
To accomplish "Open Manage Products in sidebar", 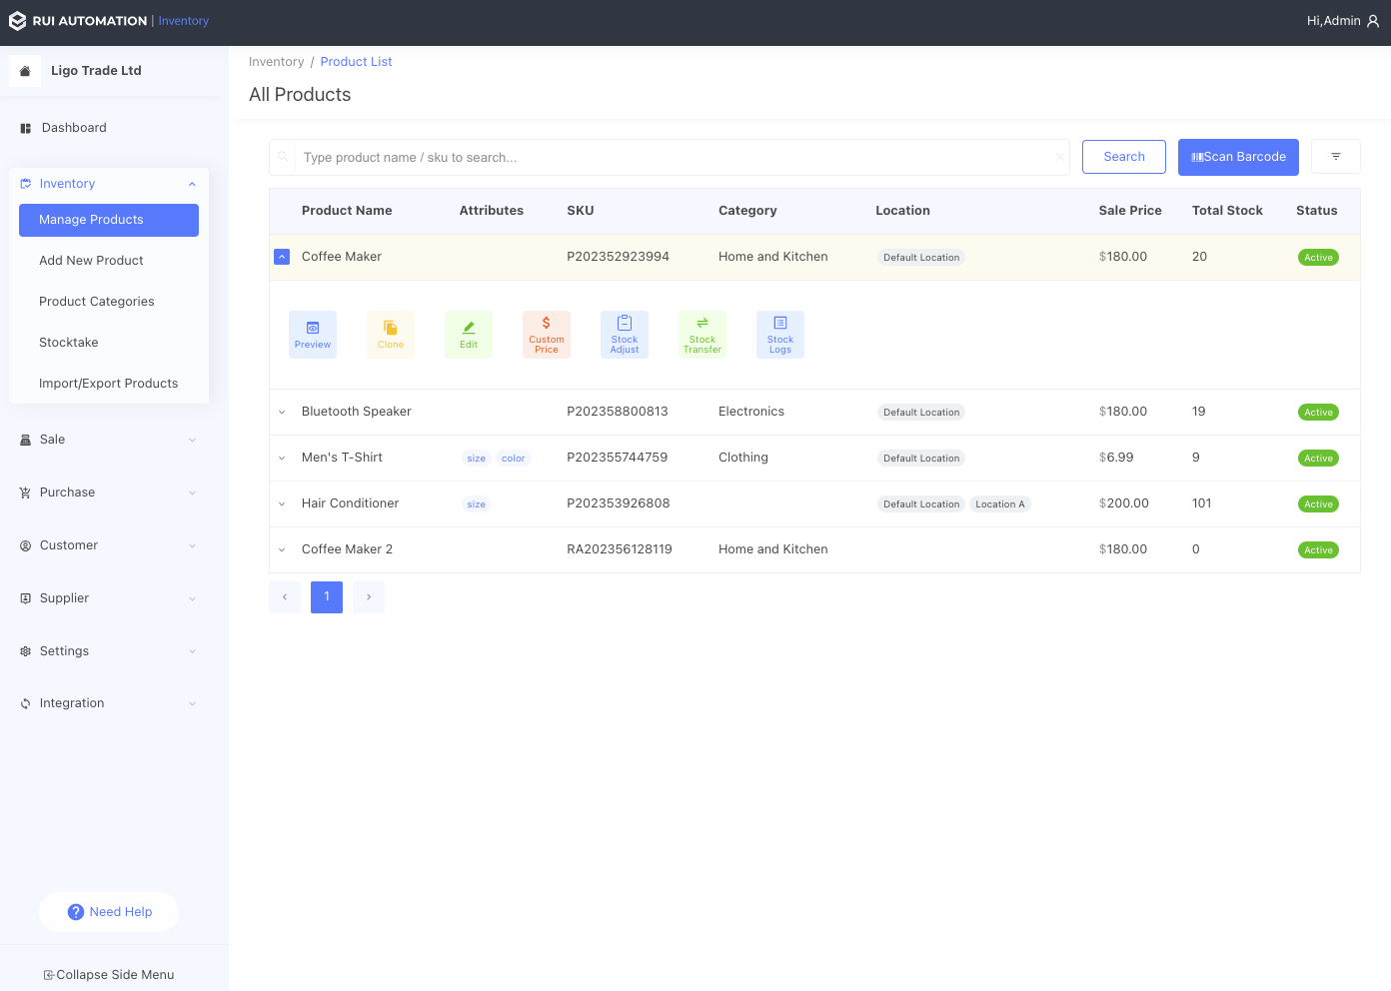I will [108, 220].
